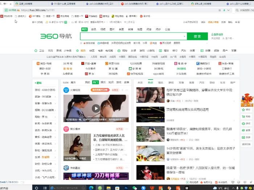254x190 pixels.
Task: Click the 我的视频 status bar item
Action: tap(192, 182)
